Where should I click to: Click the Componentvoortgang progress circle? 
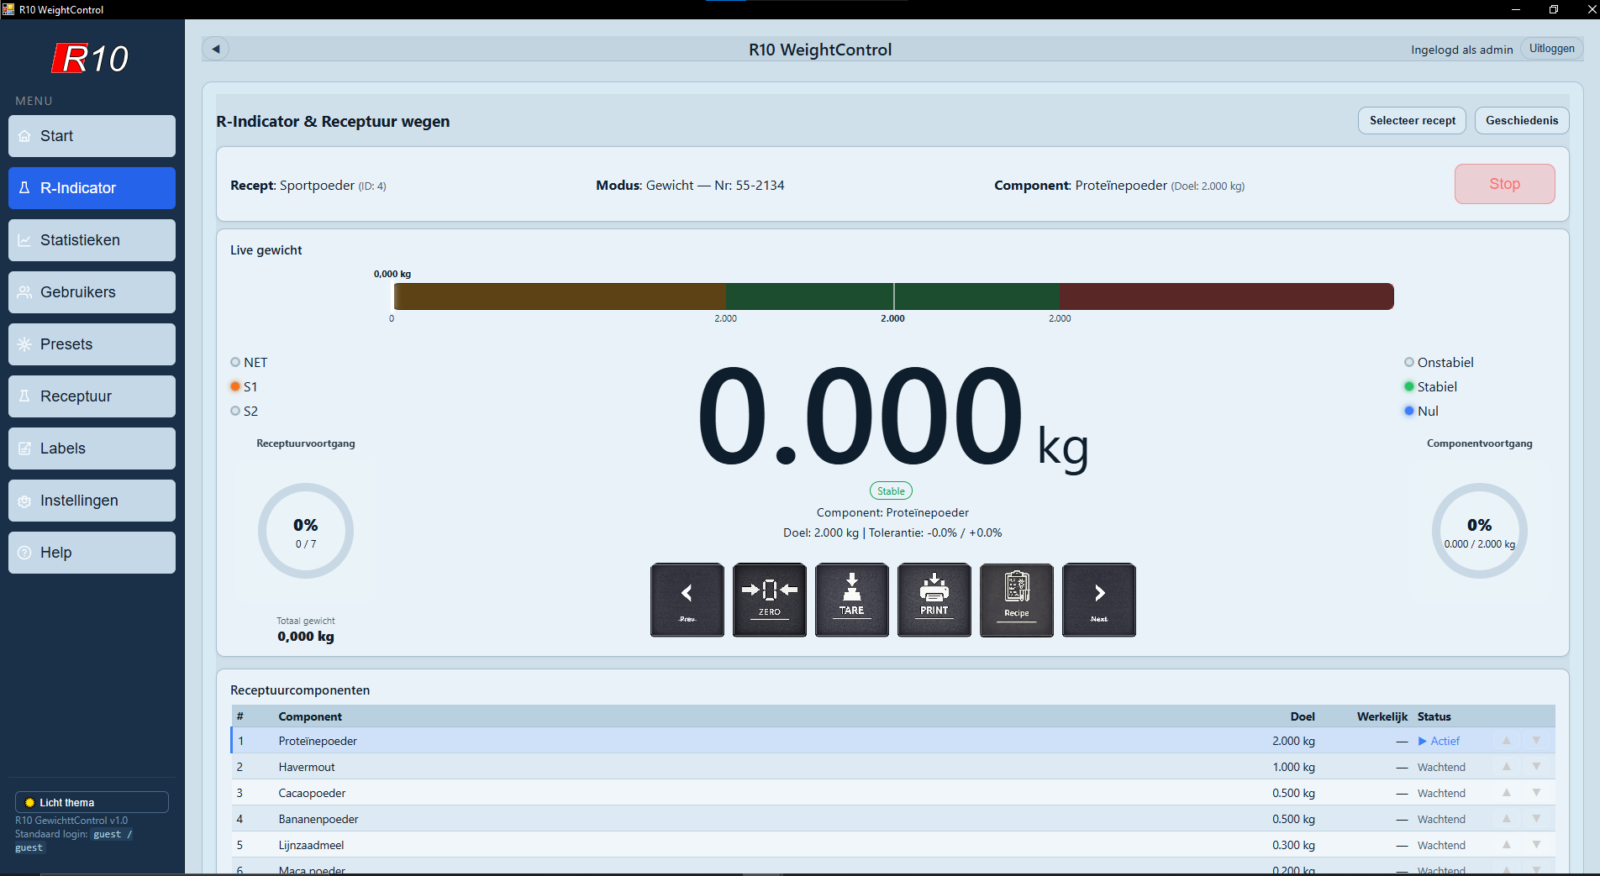pyautogui.click(x=1479, y=531)
